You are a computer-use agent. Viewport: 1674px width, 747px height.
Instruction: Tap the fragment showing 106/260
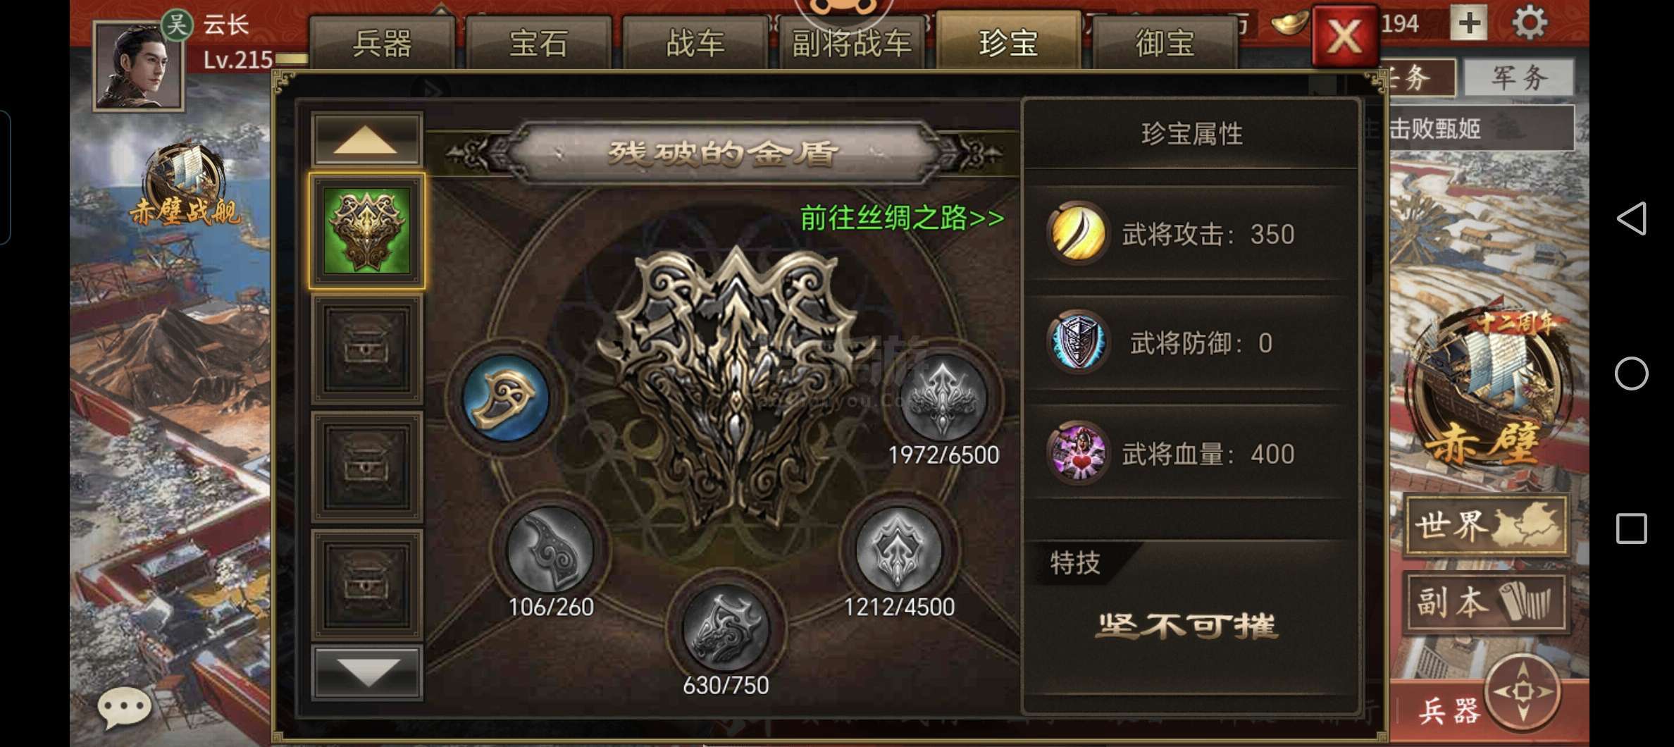pyautogui.click(x=550, y=550)
